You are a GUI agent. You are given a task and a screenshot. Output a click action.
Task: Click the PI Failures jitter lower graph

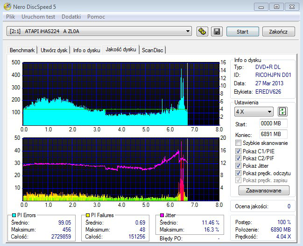pos(121,170)
